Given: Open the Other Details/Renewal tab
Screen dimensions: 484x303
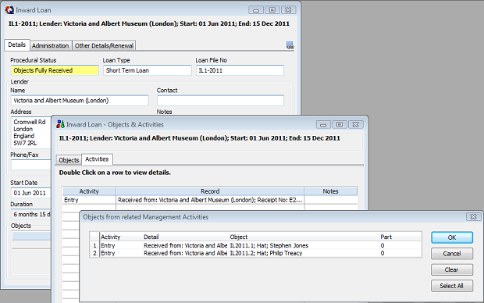Looking at the screenshot, I should [104, 46].
